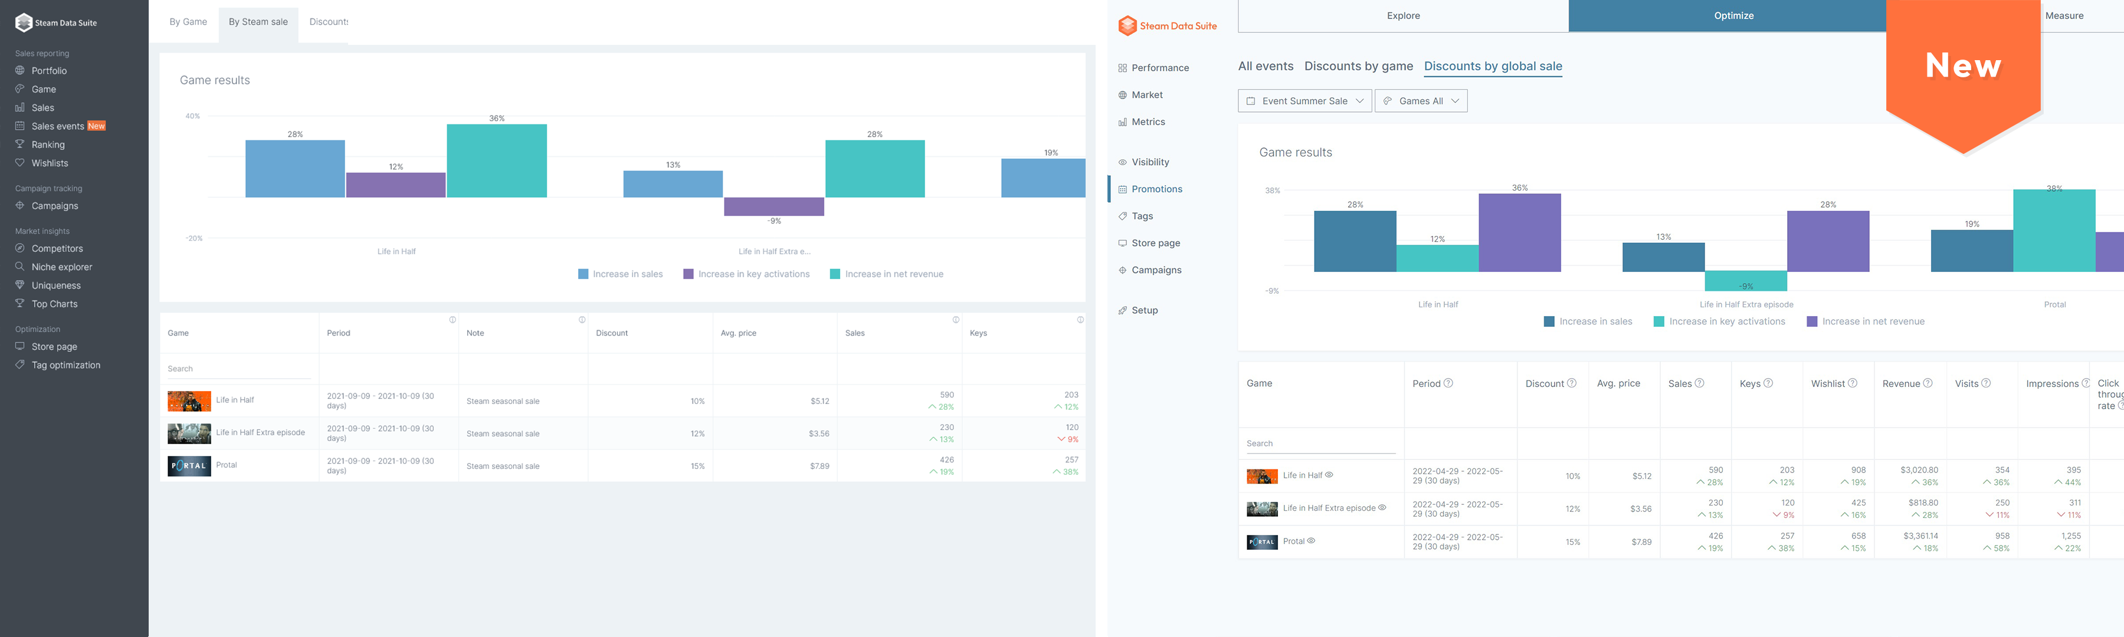The width and height of the screenshot is (2124, 637).
Task: Click Life in Half Extra episode thumbnail in right table
Action: pos(1263,509)
